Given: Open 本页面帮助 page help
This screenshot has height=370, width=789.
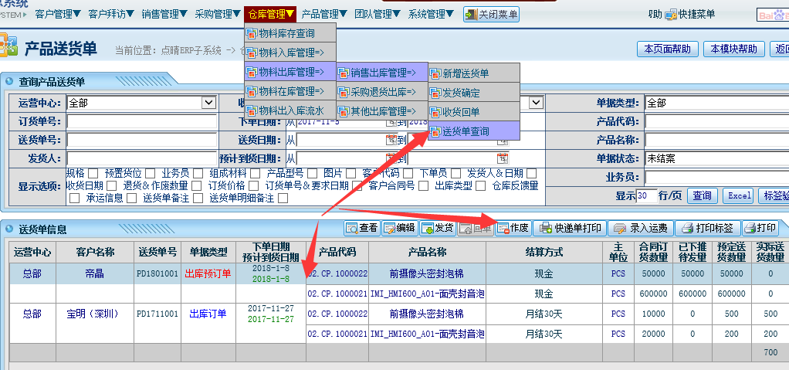Looking at the screenshot, I should (x=667, y=49).
